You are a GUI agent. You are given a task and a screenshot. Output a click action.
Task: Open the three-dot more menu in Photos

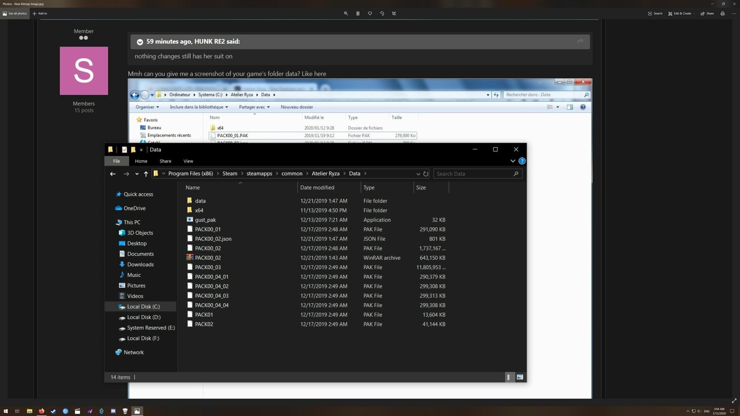point(734,13)
